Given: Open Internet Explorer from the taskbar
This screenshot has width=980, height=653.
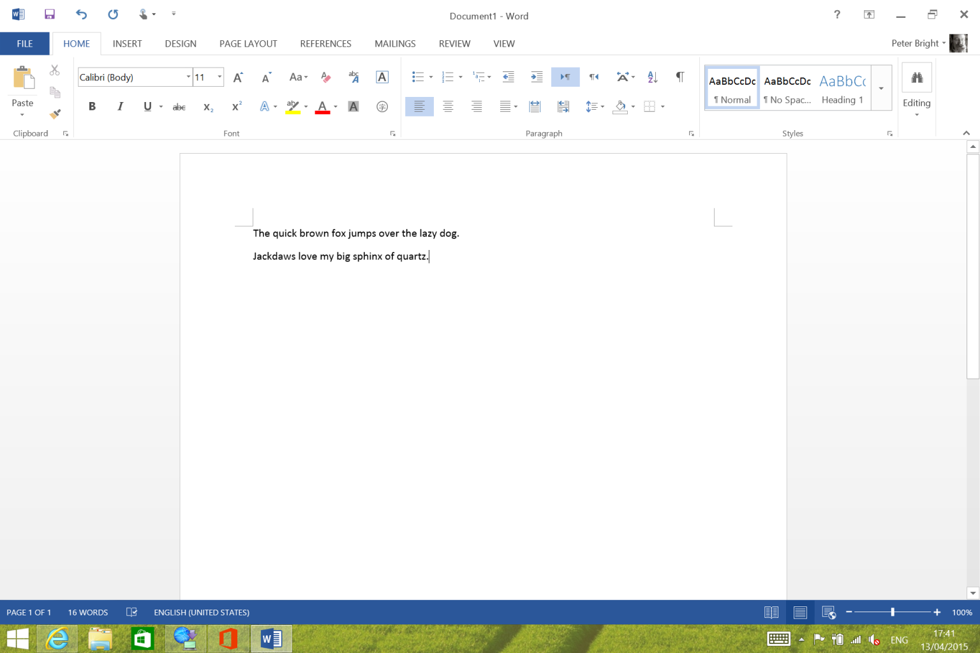Looking at the screenshot, I should tap(57, 638).
